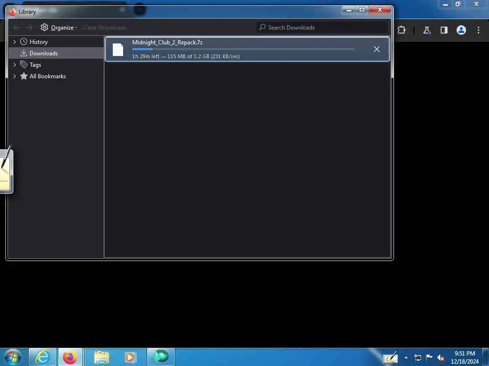This screenshot has height=366, width=489.
Task: Open the Windows Start button
Action: (x=13, y=357)
